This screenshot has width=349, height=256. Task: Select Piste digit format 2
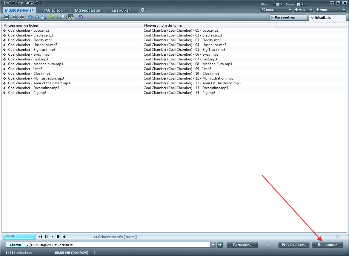tap(278, 4)
